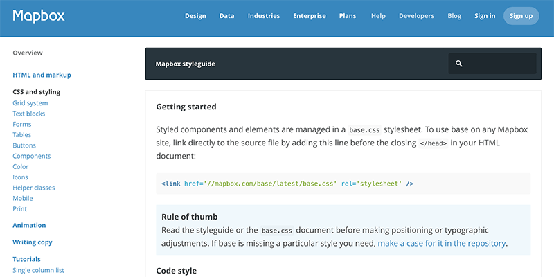
Task: Open the Data menu item
Action: click(x=226, y=16)
